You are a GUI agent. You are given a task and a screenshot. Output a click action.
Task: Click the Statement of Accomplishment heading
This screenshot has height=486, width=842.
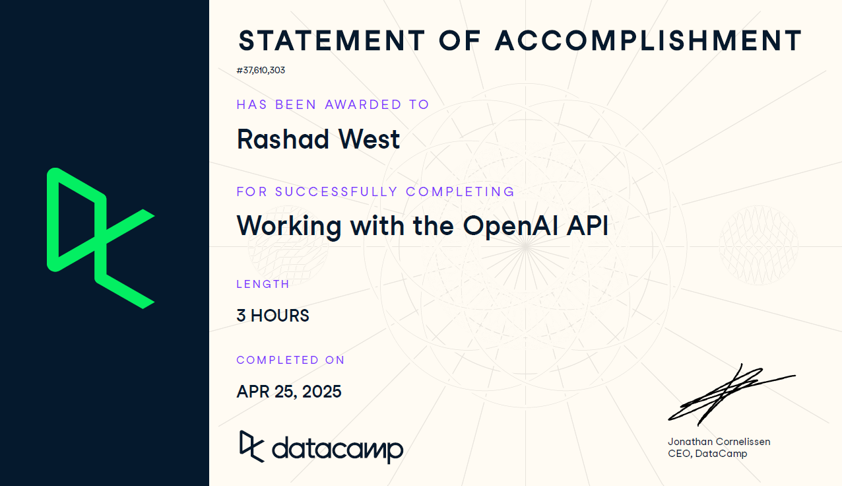pyautogui.click(x=520, y=41)
